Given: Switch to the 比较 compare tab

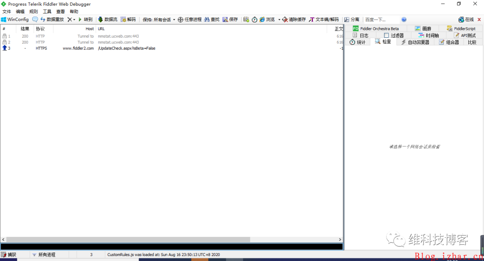Looking at the screenshot, I should point(472,42).
